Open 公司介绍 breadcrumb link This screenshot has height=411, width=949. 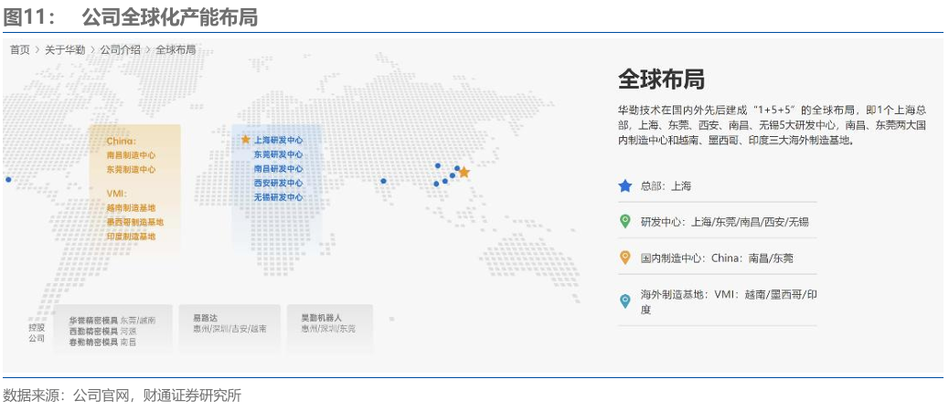click(x=120, y=50)
